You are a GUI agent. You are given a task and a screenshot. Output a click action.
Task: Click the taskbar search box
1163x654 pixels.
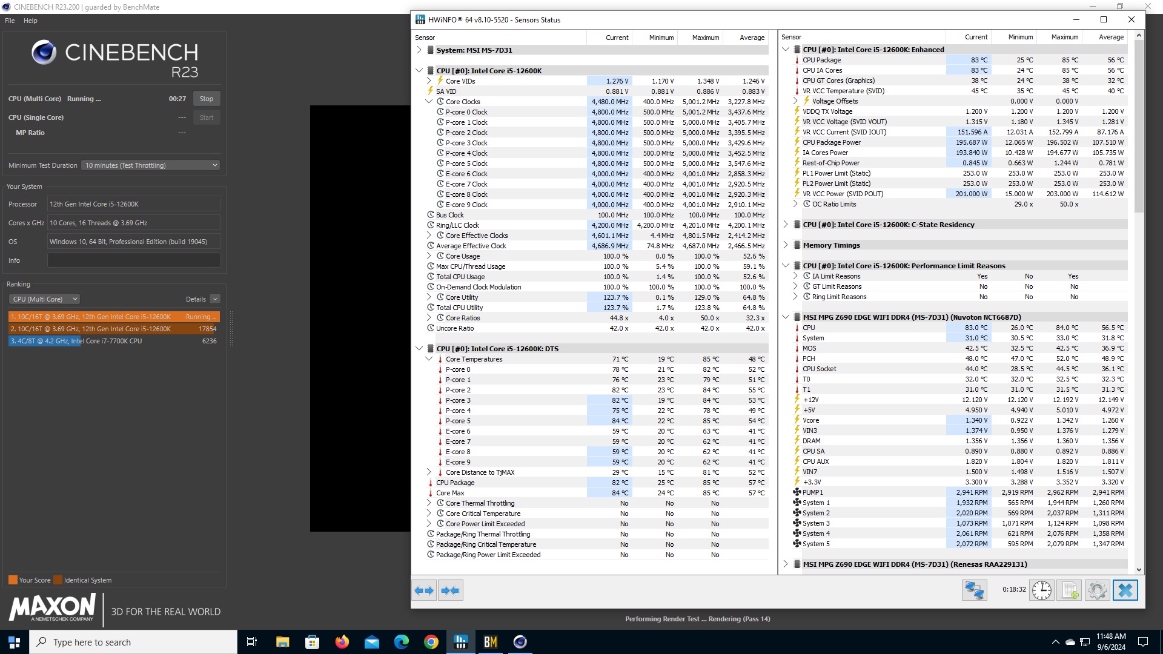(x=133, y=642)
